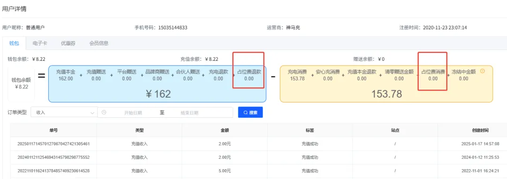Click the timestamp 2022-11-01 16:24:21

[x=480, y=171]
